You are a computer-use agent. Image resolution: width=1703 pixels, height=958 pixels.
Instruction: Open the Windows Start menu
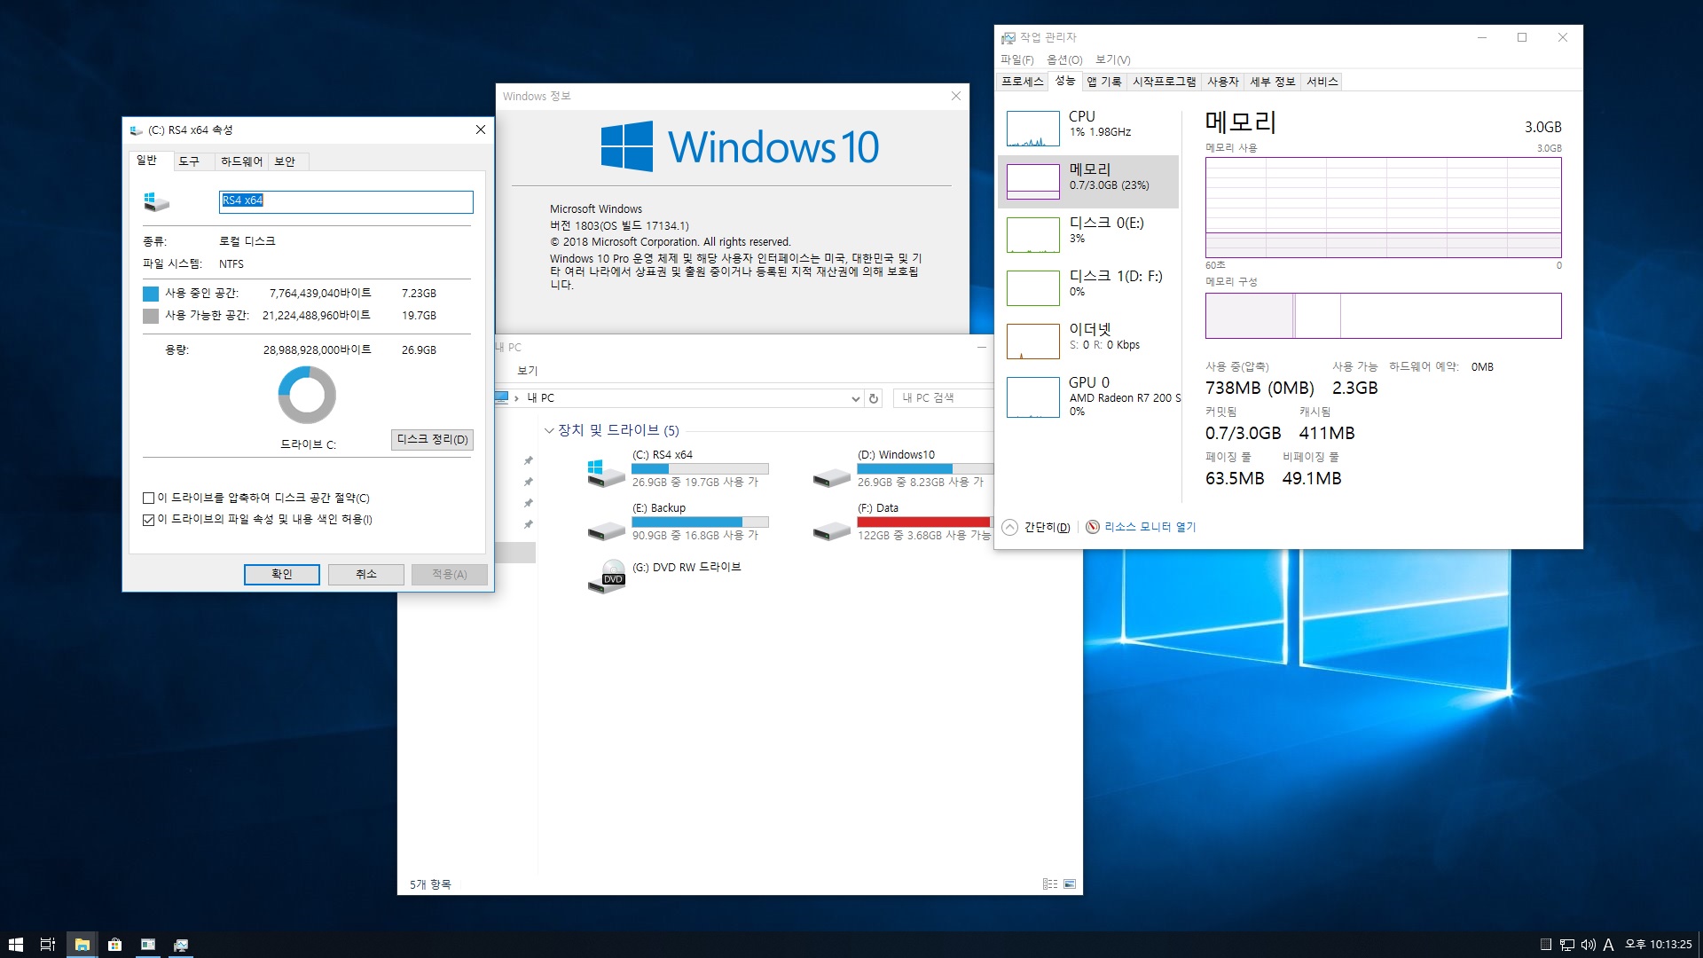pos(15,945)
